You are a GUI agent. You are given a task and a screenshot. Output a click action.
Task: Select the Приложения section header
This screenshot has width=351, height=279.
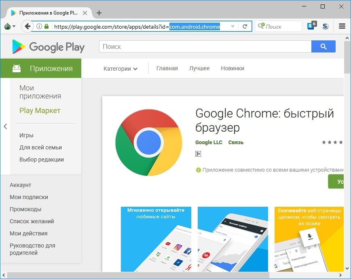[x=41, y=68]
